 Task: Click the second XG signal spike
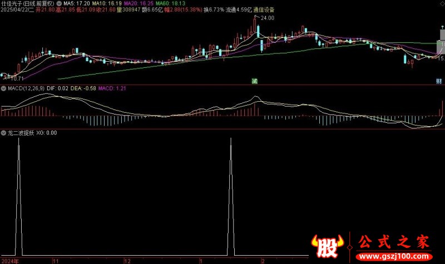click(231, 196)
